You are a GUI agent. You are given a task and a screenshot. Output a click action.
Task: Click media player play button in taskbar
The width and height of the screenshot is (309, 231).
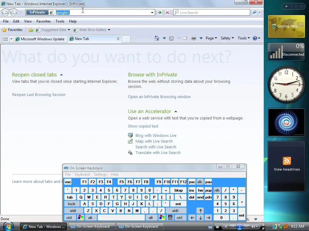[239, 227]
